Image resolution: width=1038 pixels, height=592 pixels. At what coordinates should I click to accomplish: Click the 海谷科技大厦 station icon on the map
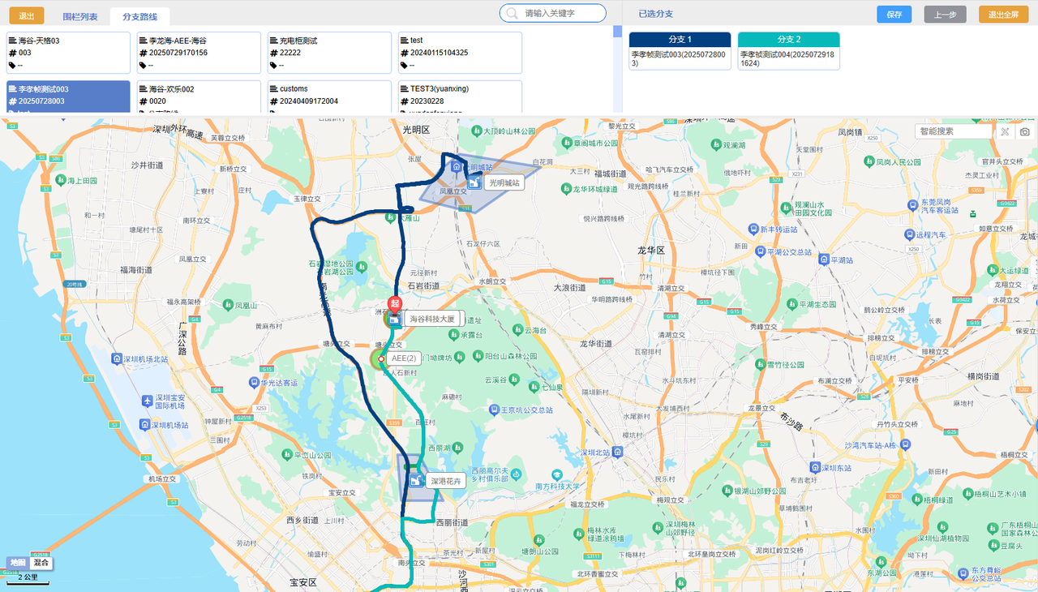tap(394, 320)
